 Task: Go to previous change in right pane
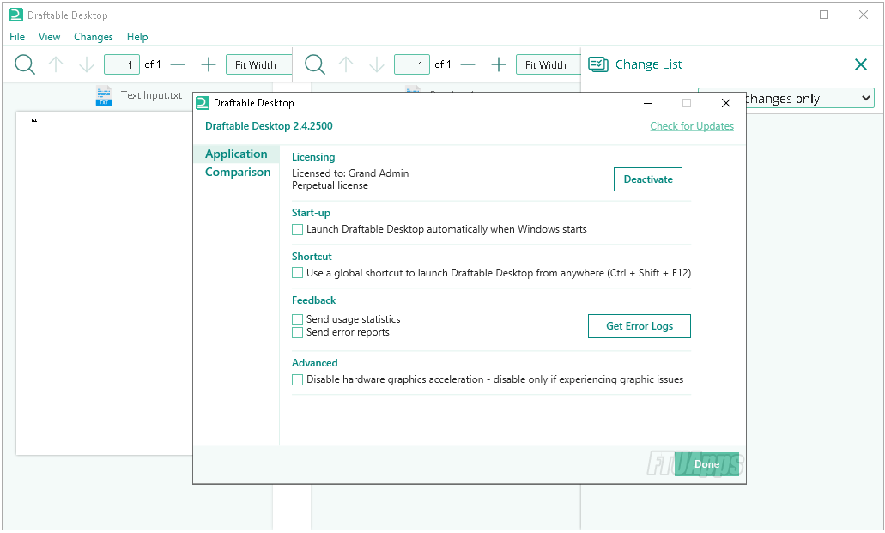click(346, 64)
